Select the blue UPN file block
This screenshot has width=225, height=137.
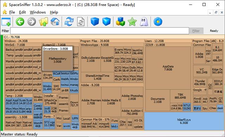tap(75, 118)
